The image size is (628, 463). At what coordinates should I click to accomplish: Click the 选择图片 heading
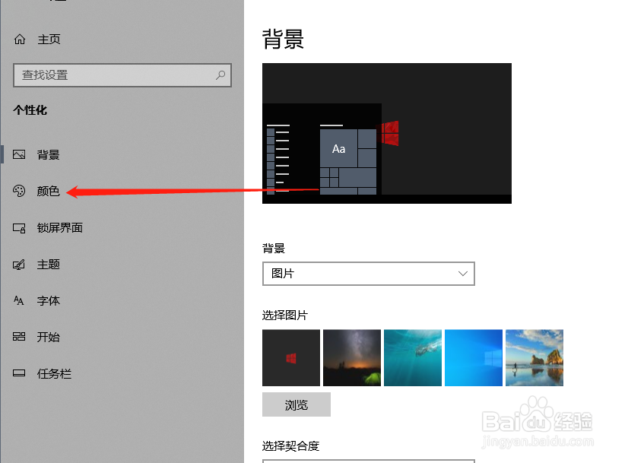pos(285,316)
